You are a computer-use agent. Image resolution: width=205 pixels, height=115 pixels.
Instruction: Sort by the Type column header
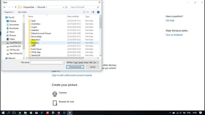(87, 16)
